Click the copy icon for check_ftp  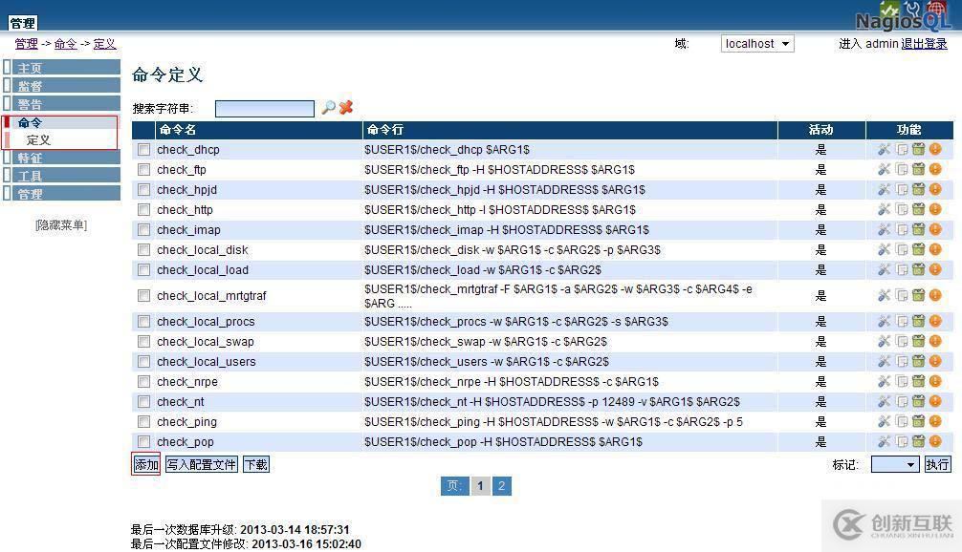[901, 169]
